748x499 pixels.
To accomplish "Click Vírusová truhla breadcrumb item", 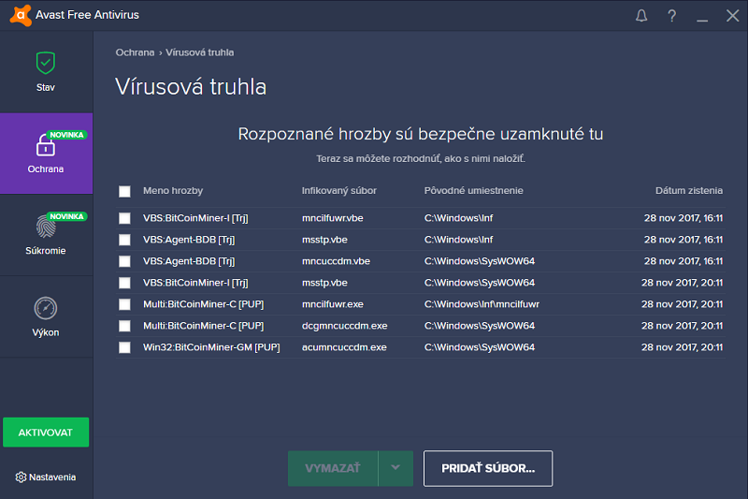I will coord(200,52).
